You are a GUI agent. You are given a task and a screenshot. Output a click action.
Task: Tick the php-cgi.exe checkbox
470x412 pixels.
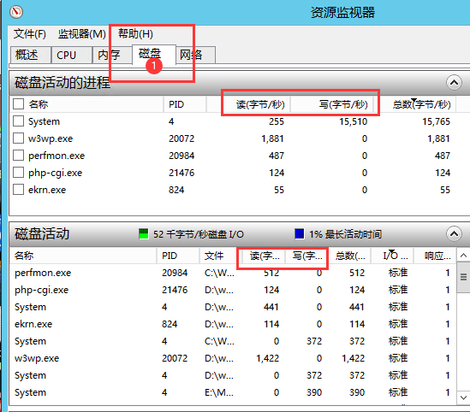click(18, 173)
